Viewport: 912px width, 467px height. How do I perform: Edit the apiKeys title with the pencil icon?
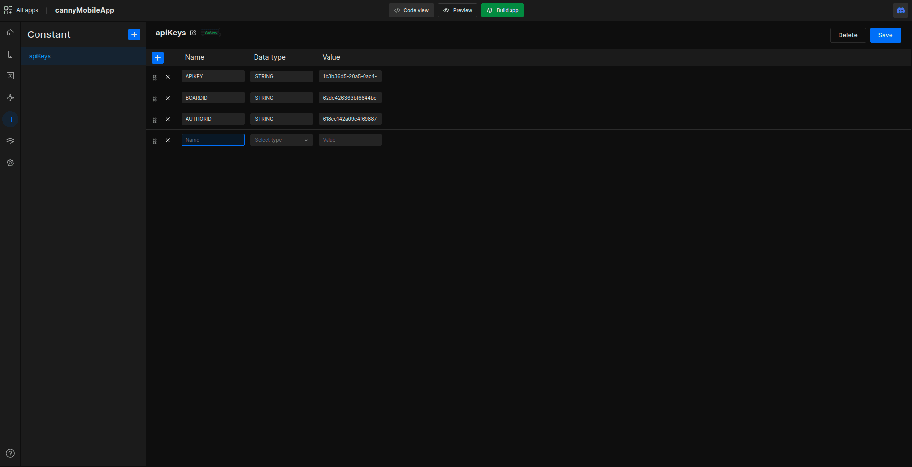[x=193, y=33]
